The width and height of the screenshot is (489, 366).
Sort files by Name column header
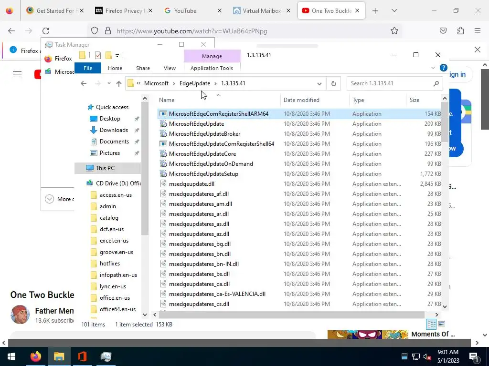coord(167,100)
